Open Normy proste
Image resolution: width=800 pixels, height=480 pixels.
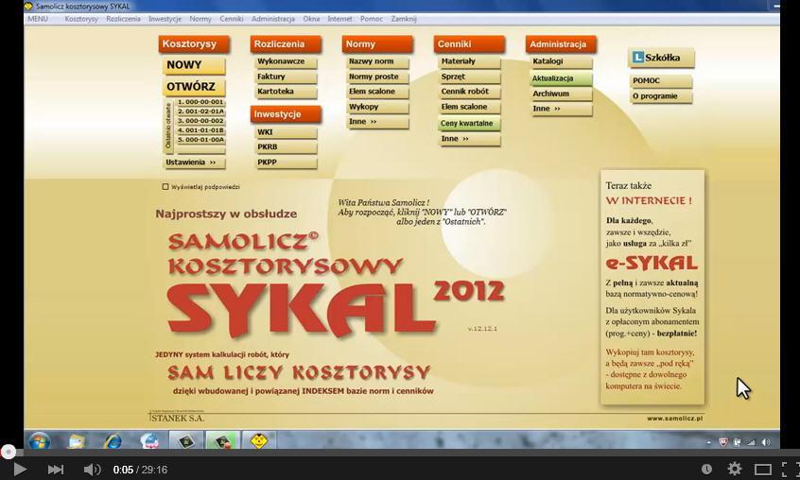tap(377, 77)
